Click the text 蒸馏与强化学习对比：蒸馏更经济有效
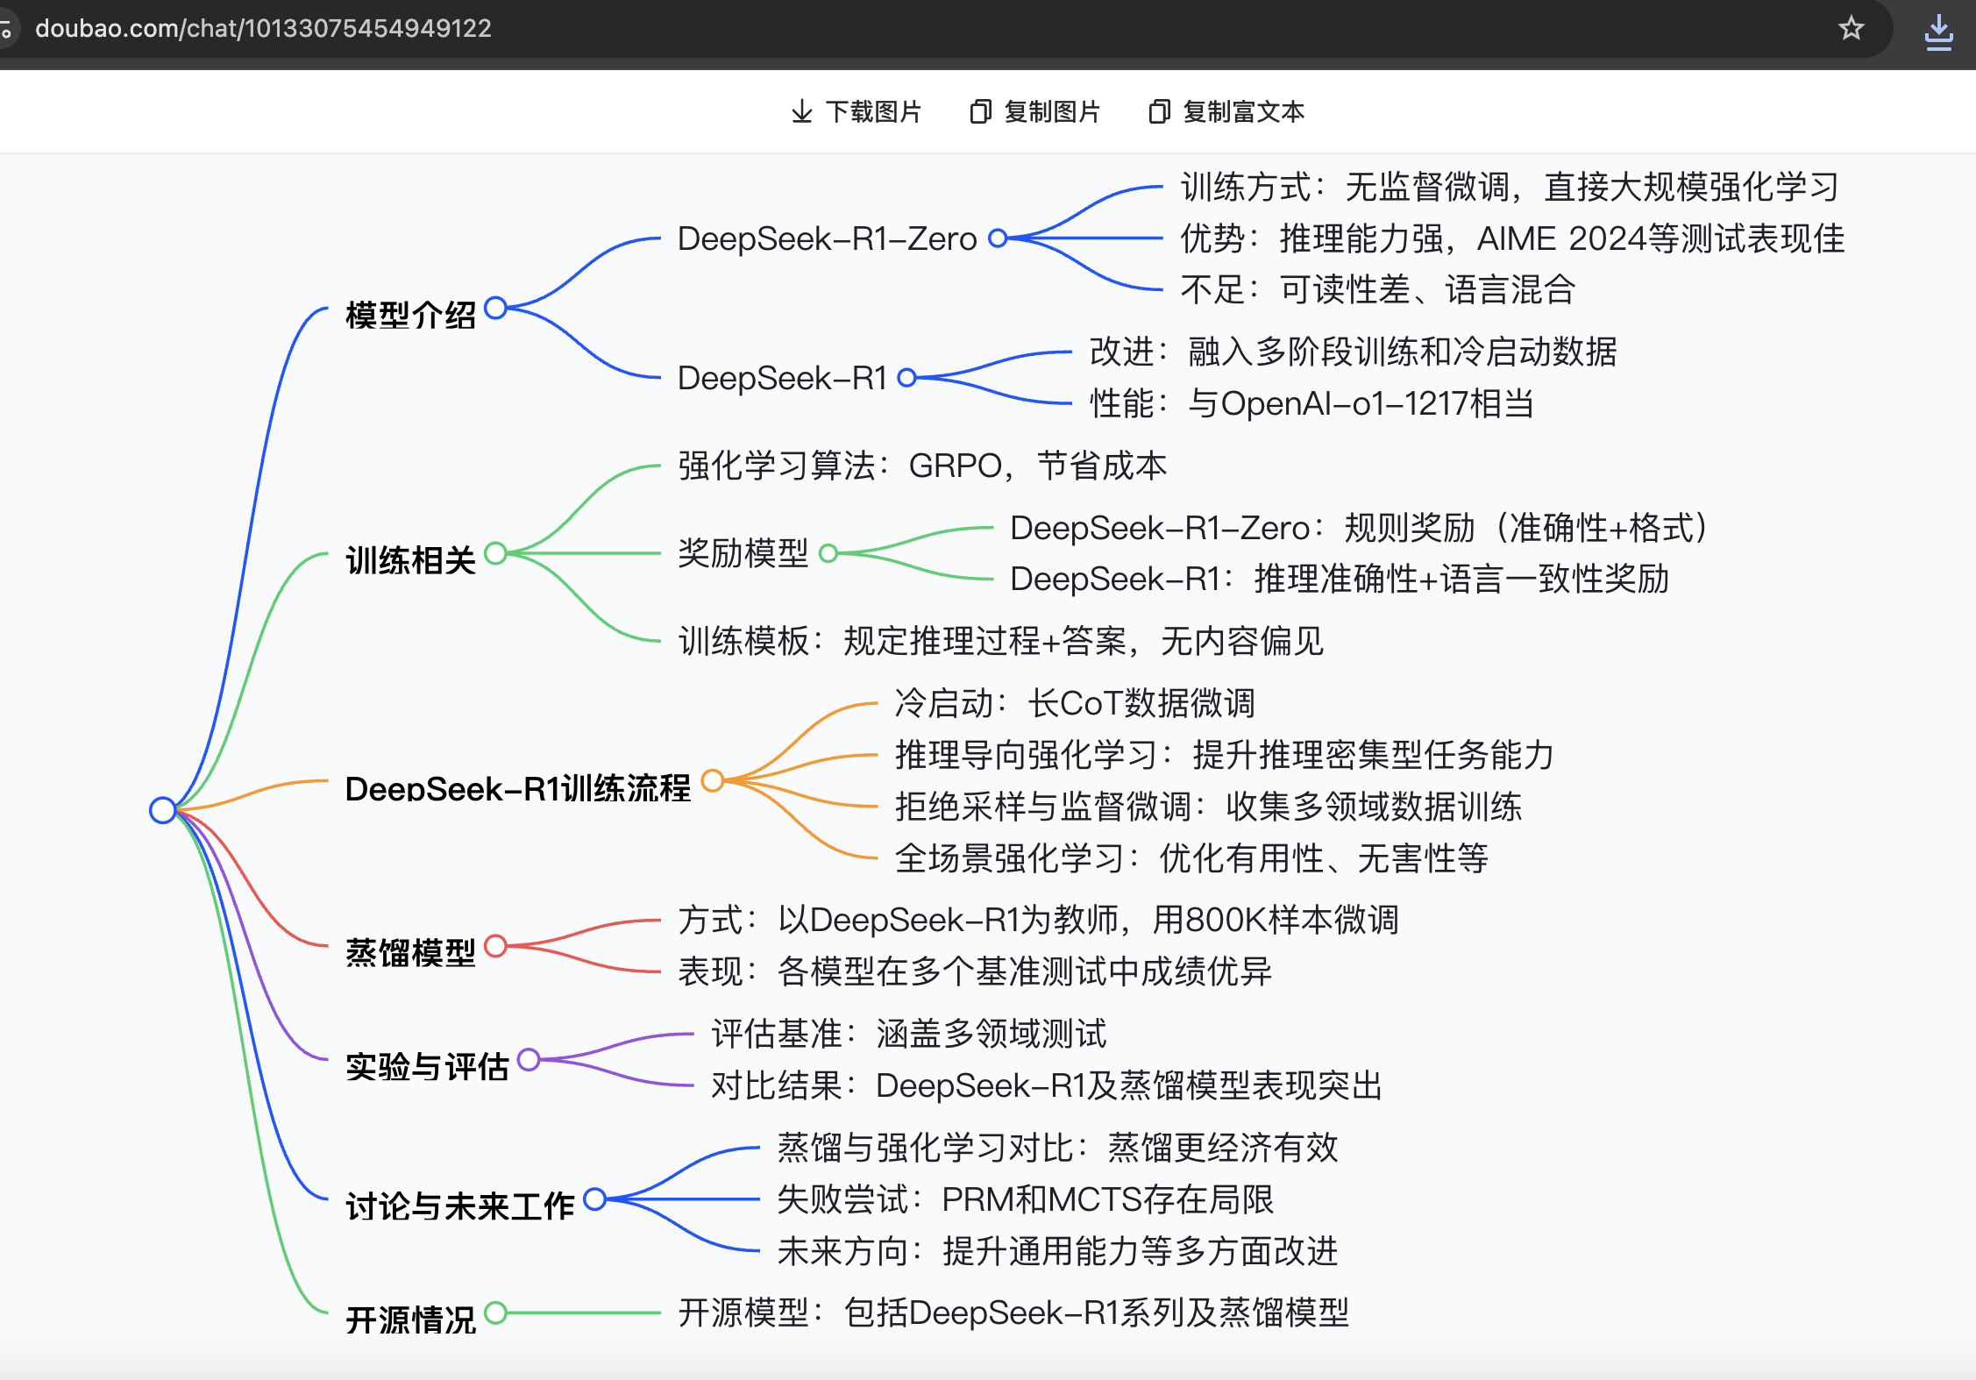The image size is (1976, 1380). (1058, 1148)
